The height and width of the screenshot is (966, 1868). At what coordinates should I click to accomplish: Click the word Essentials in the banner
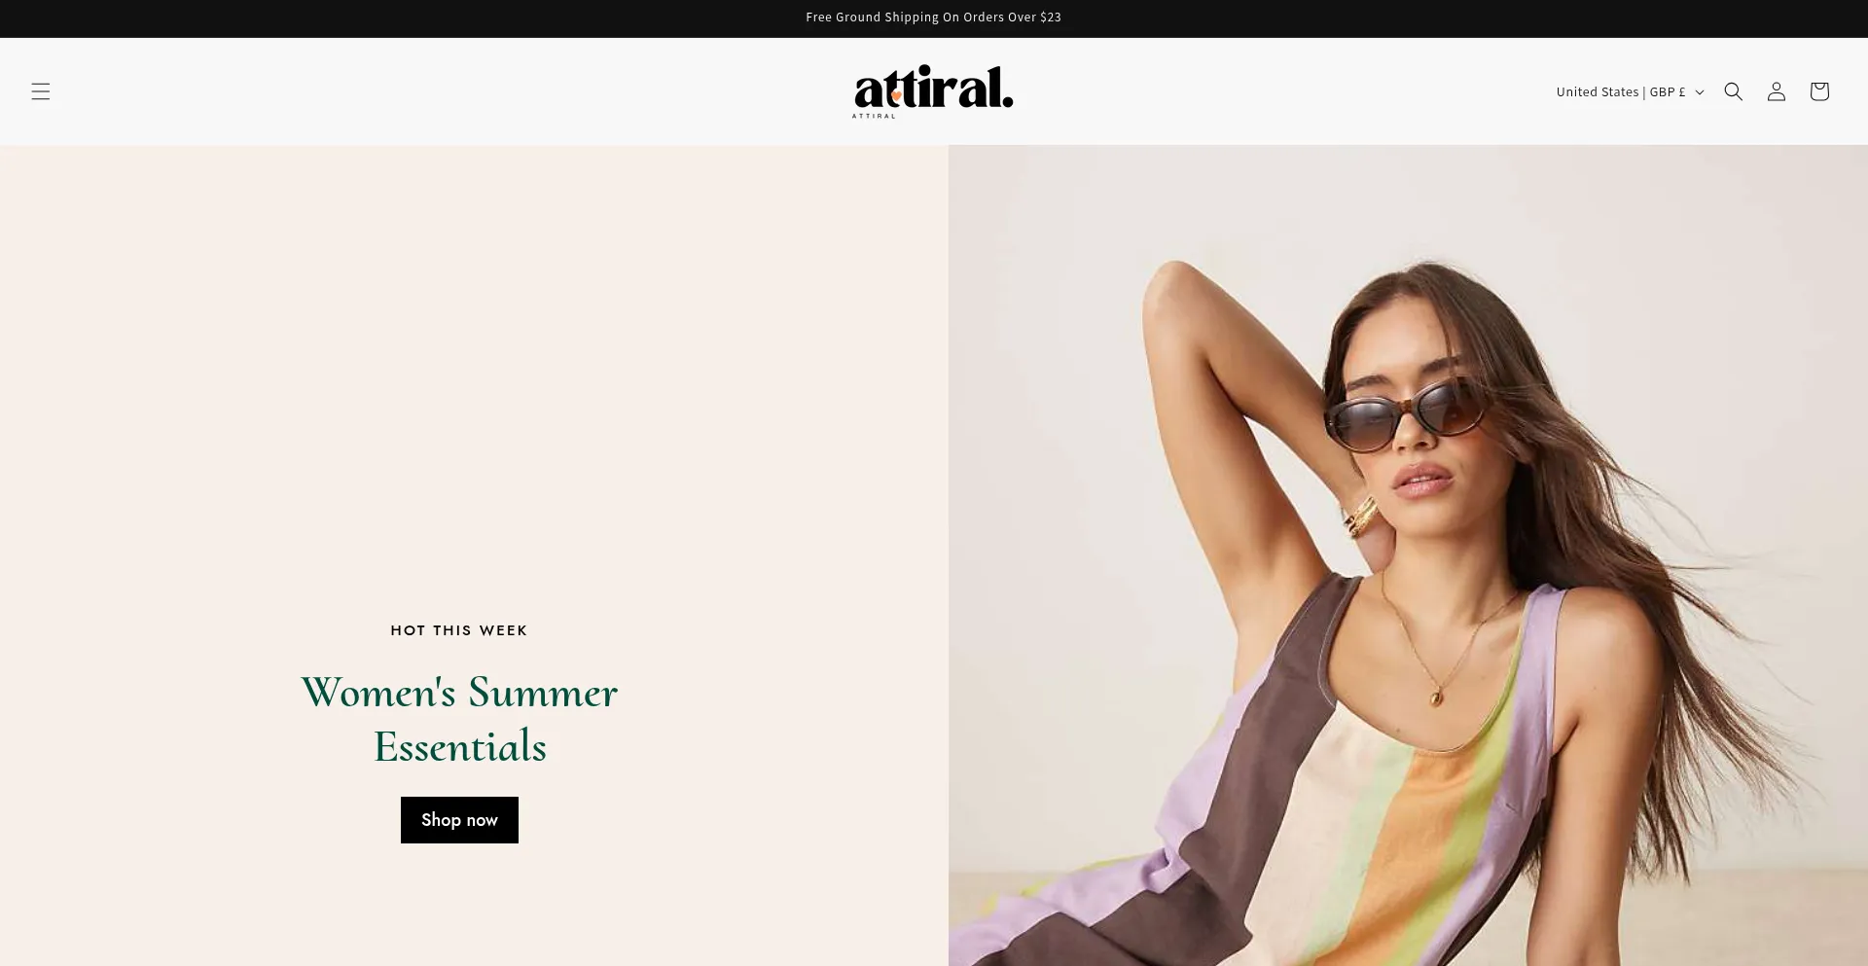tap(459, 746)
